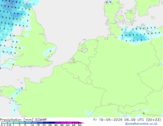Image resolution: width=163 pixels, height=126 pixels.
Task: Click the 0.5–1 mm legend swatch
Action: 10,123
